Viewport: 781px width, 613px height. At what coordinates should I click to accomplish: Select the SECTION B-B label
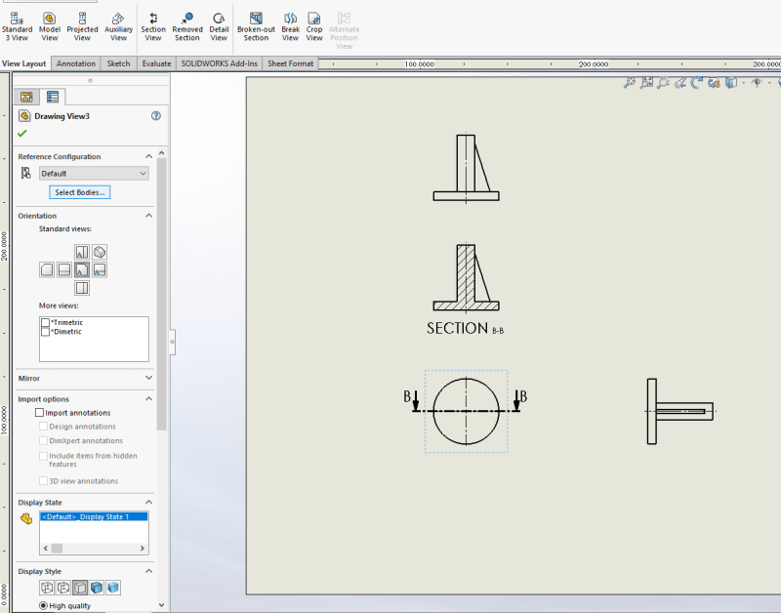point(465,329)
